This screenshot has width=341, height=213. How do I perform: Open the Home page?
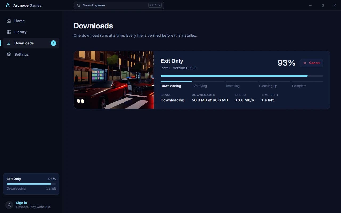pos(31,21)
